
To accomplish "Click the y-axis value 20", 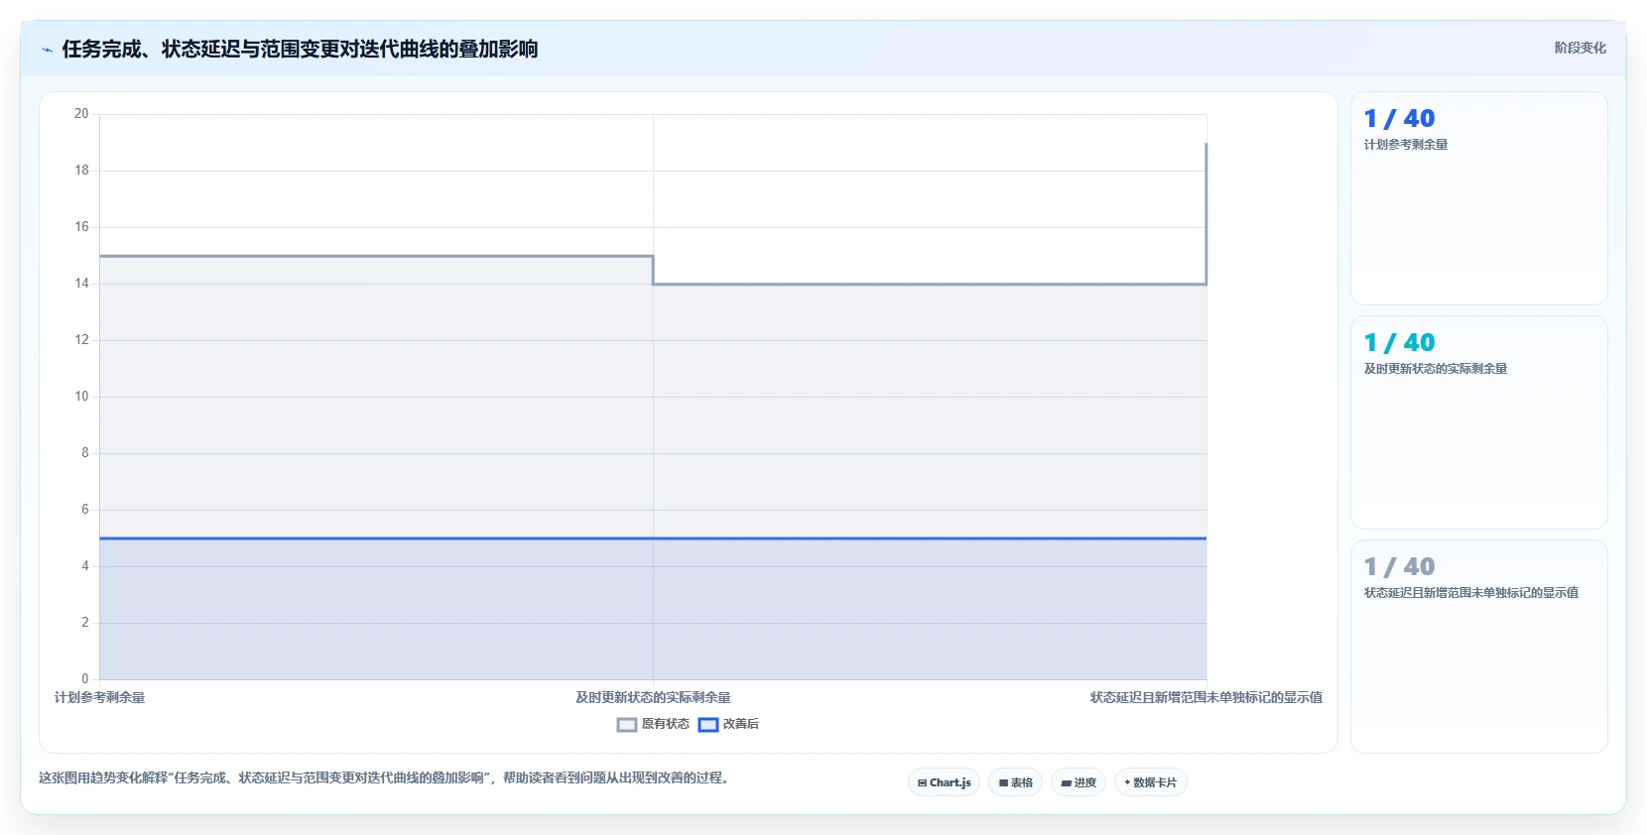I will click(x=81, y=114).
